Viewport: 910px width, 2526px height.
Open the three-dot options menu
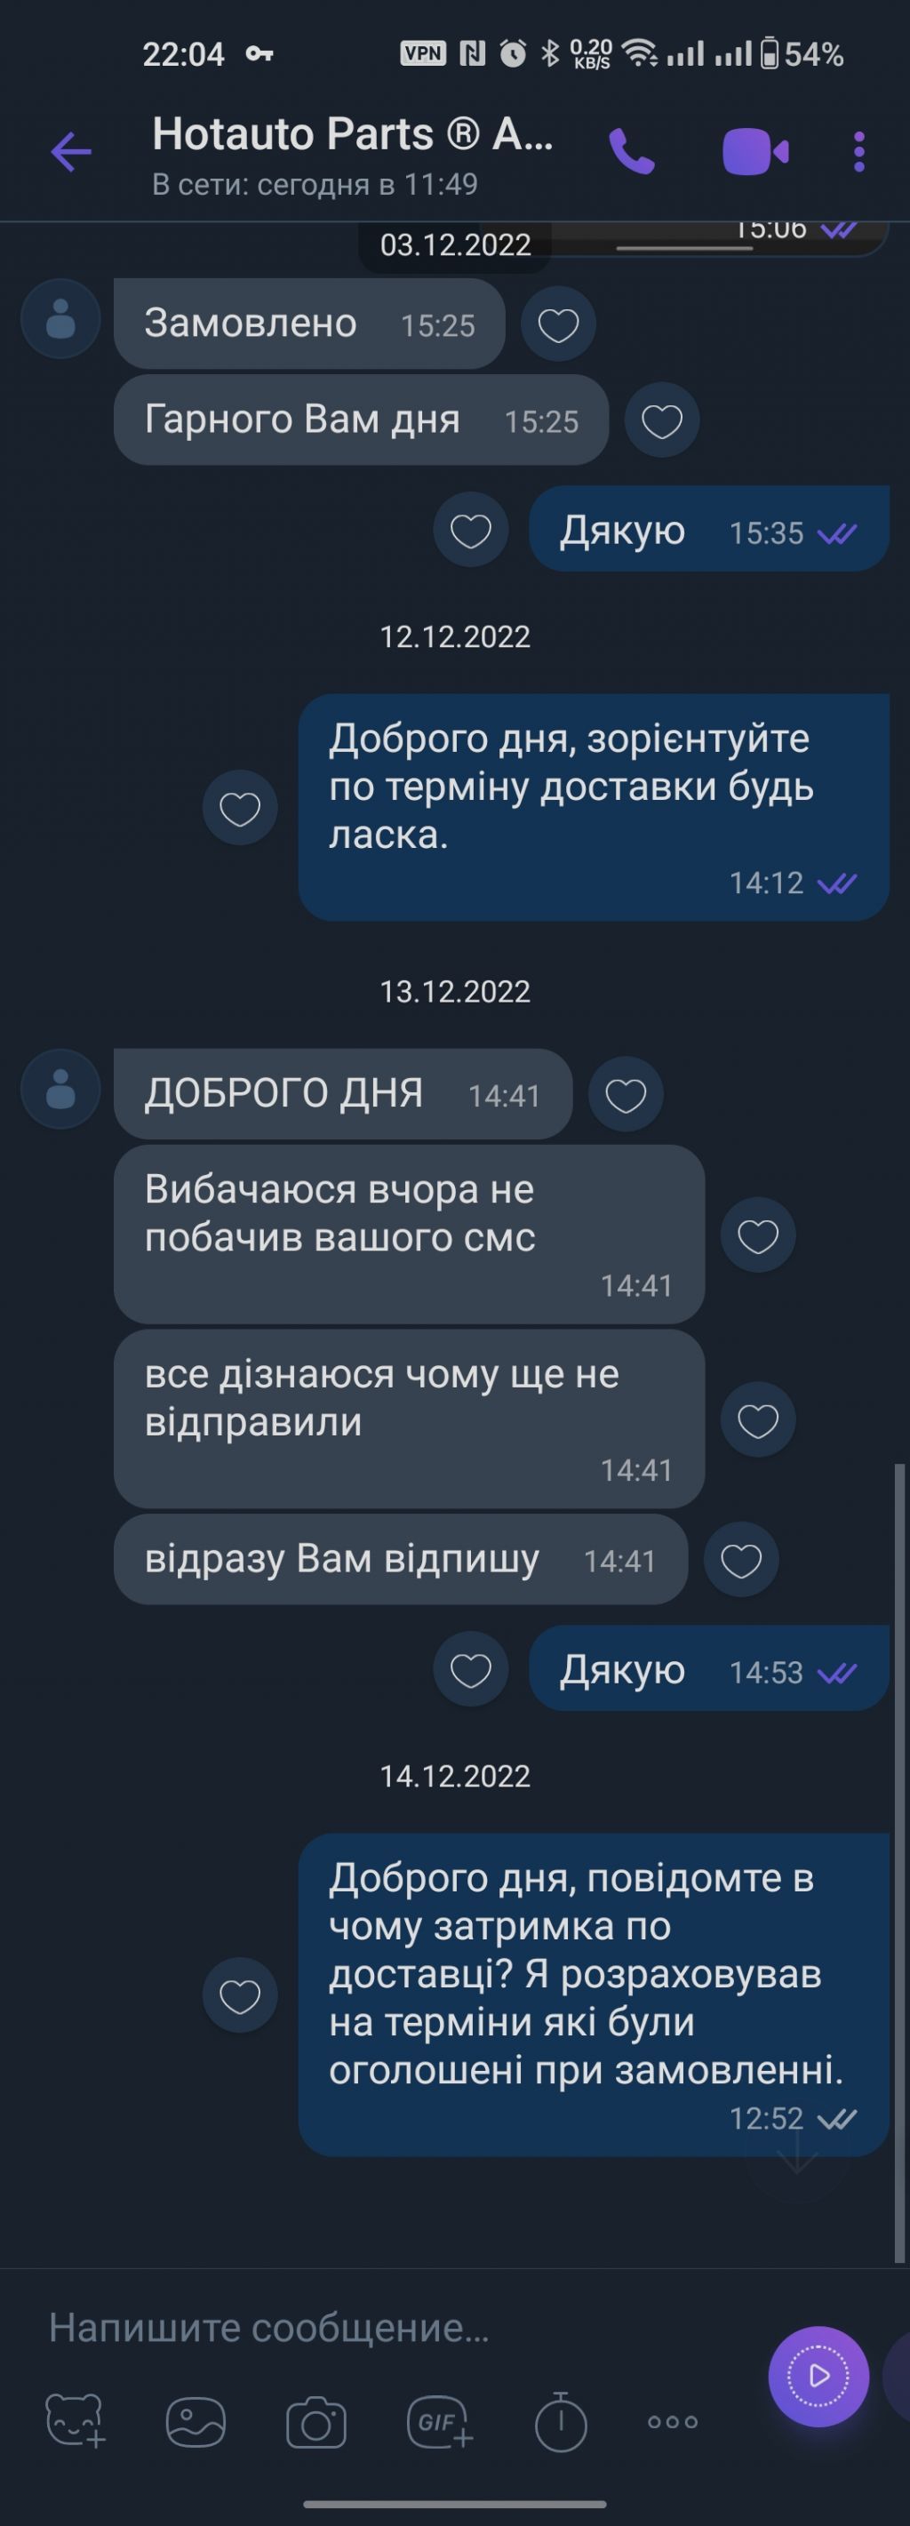coord(859,152)
